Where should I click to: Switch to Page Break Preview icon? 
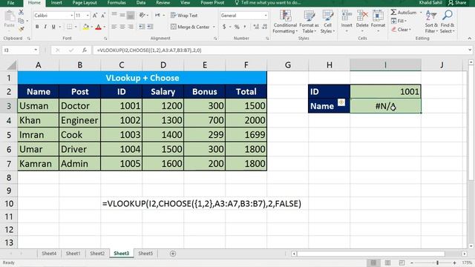click(x=402, y=263)
